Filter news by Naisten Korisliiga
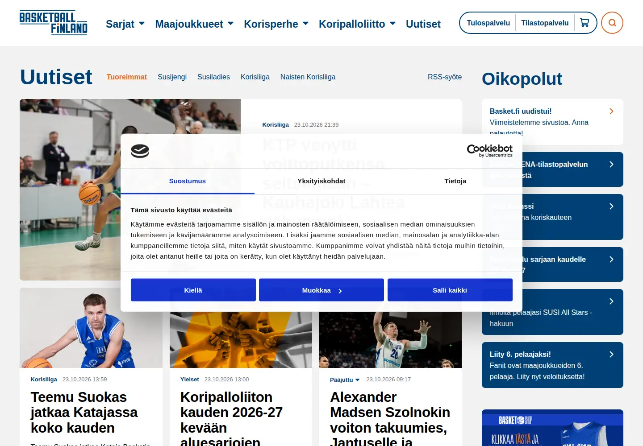 (x=308, y=77)
